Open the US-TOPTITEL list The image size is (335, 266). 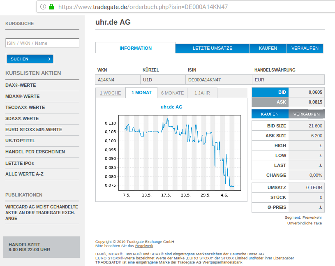(x=20, y=141)
